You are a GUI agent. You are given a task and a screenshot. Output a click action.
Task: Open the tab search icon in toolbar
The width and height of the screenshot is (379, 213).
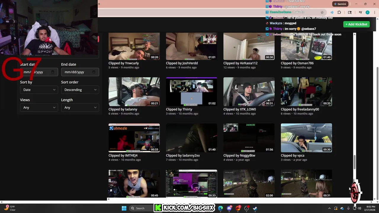(350, 12)
